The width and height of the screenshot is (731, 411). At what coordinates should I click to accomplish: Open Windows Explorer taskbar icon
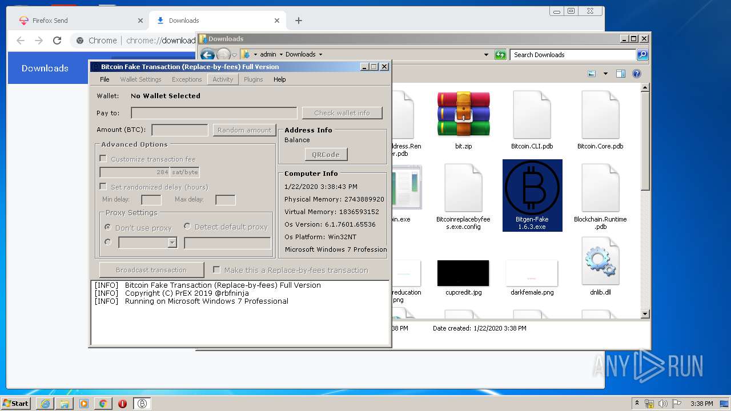(65, 404)
